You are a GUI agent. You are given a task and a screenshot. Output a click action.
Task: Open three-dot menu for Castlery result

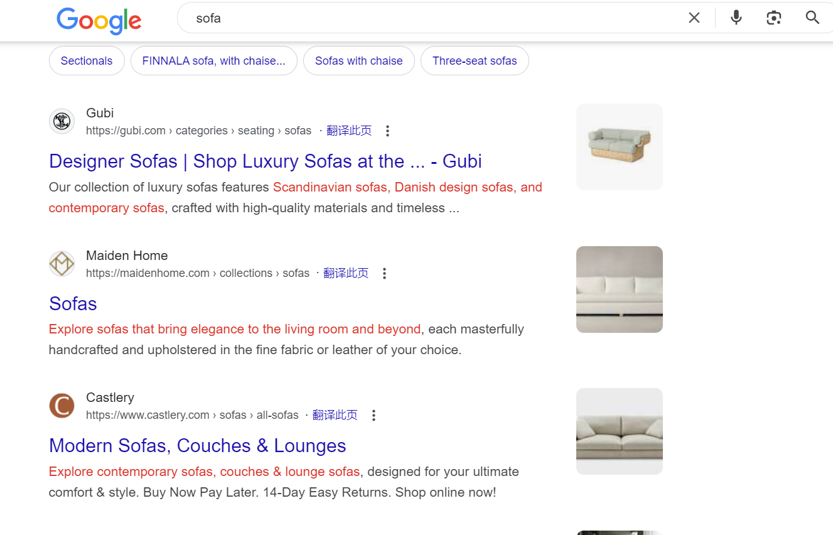pyautogui.click(x=374, y=415)
